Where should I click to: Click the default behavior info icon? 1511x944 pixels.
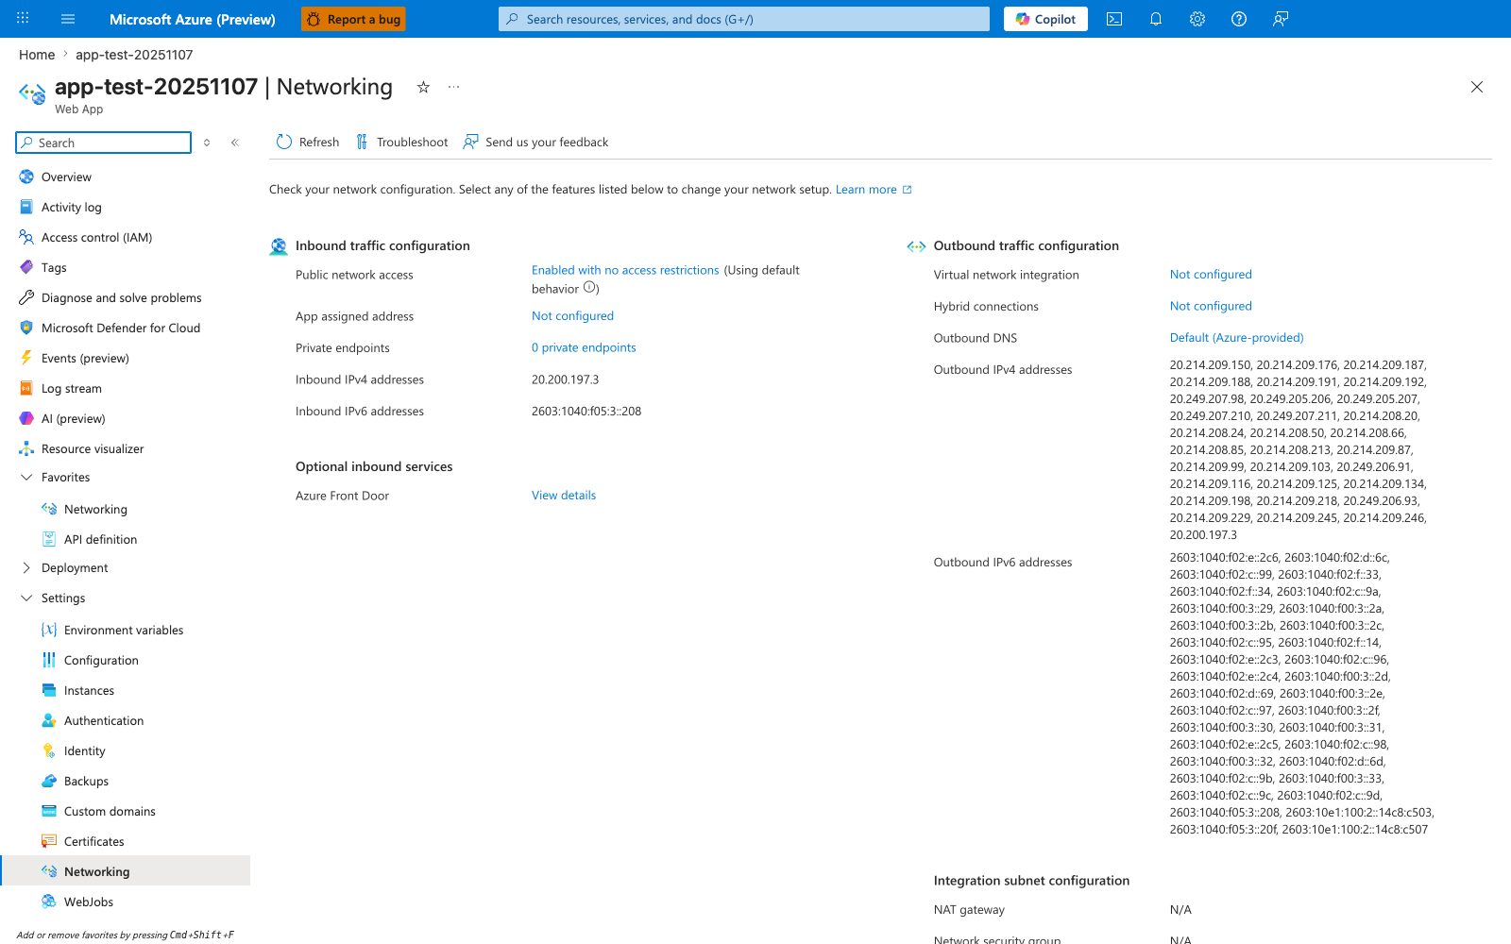point(589,288)
